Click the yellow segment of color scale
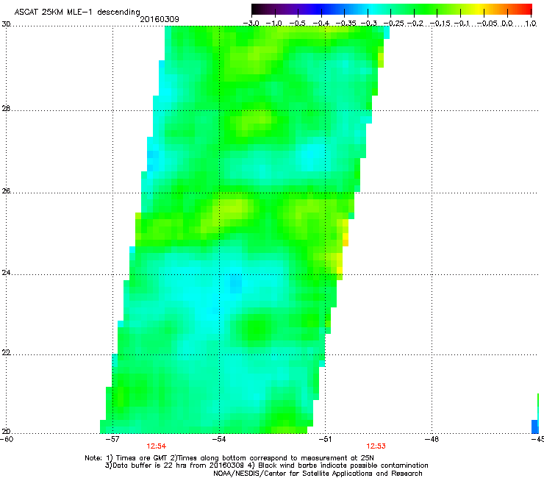 [480, 9]
